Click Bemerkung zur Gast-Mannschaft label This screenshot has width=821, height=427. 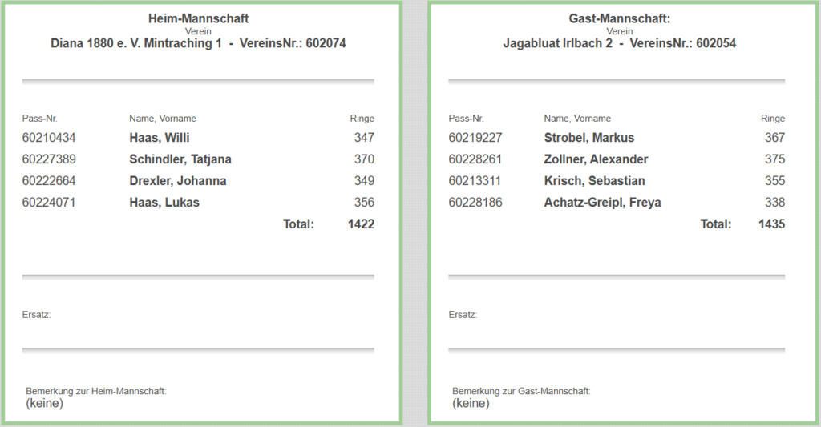pyautogui.click(x=521, y=391)
